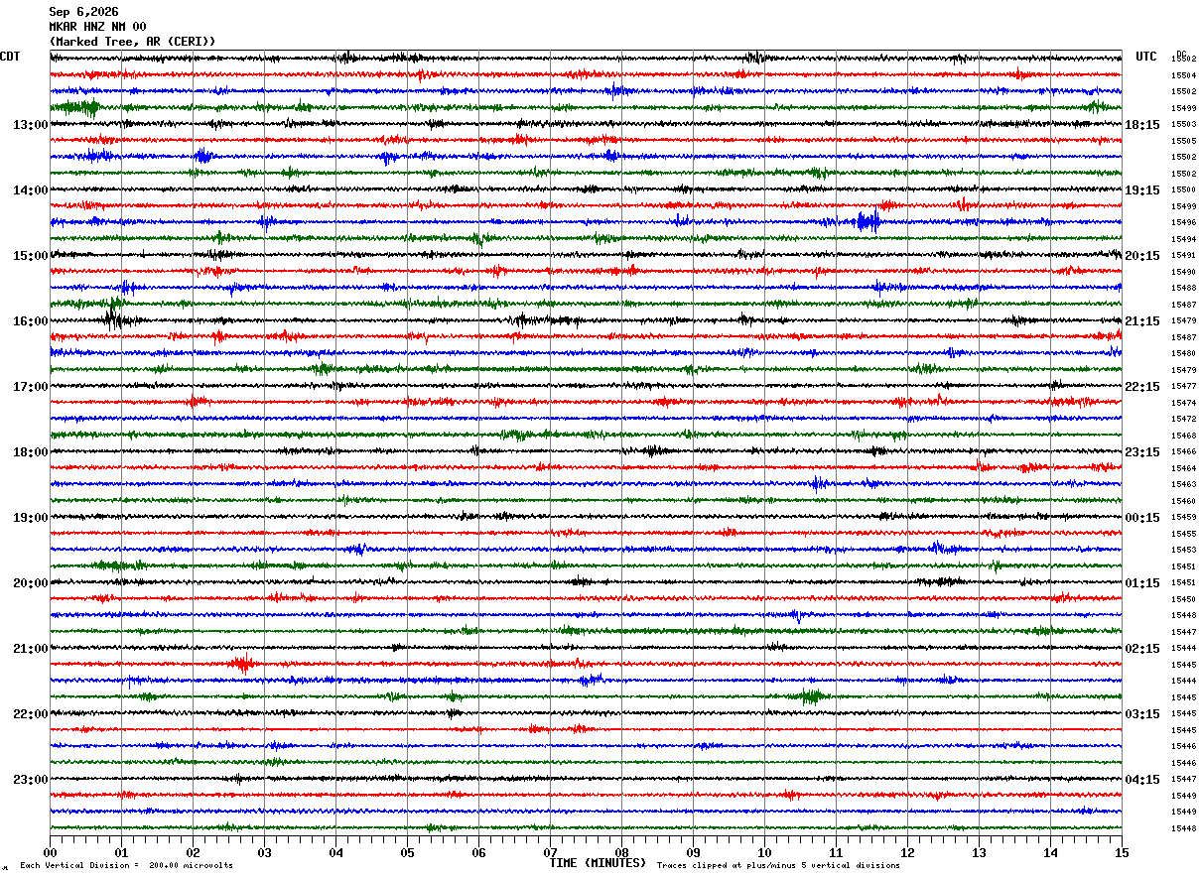
Task: Click the DC offset column header
Action: point(1181,54)
